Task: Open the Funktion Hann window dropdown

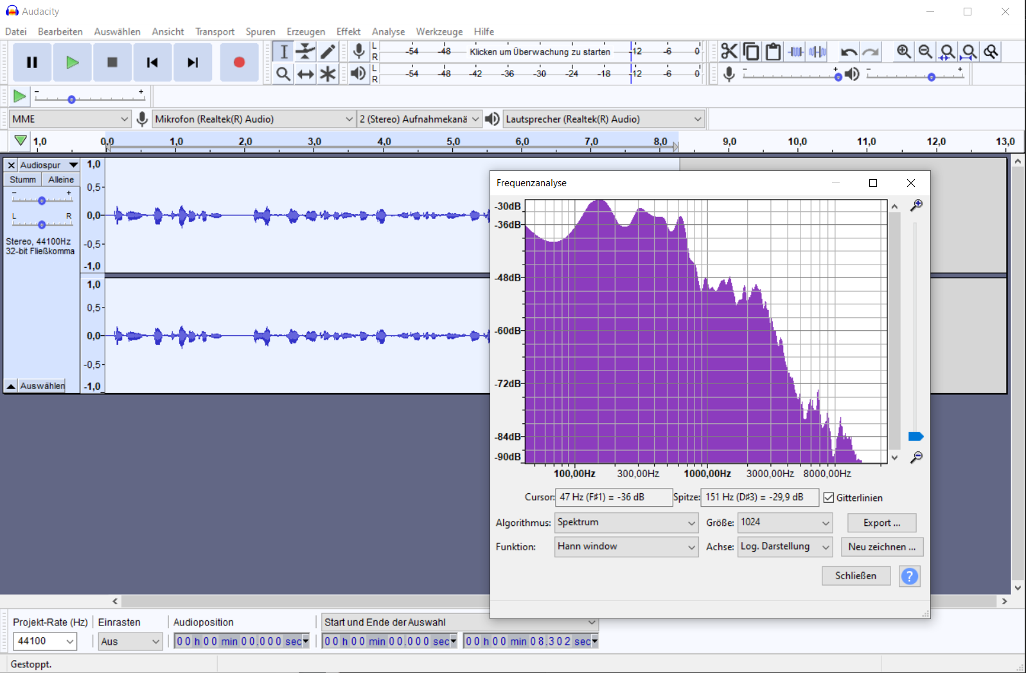Action: pos(626,546)
